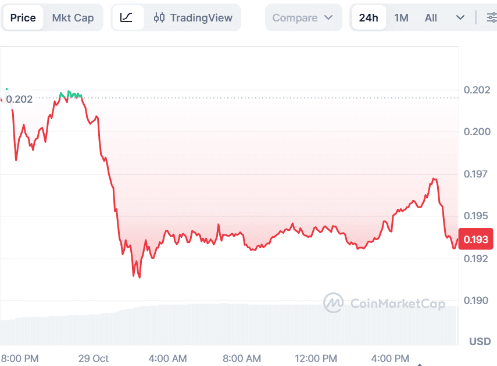Choose the 1M time range
Viewport: 497px width, 366px height.
401,17
